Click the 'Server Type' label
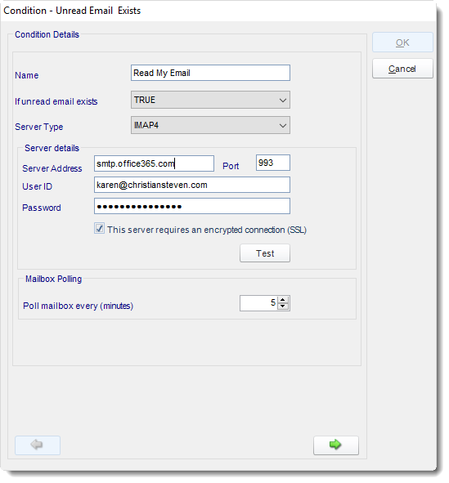Screen dimensions: 449x483 click(x=38, y=127)
